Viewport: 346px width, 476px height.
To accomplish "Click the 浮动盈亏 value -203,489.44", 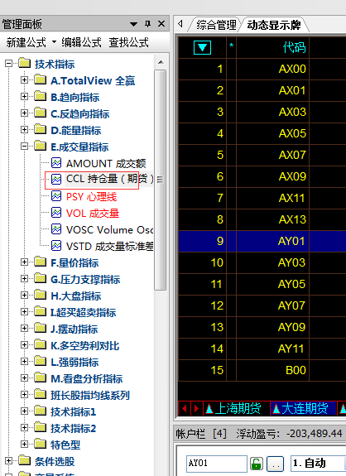I will [x=315, y=433].
